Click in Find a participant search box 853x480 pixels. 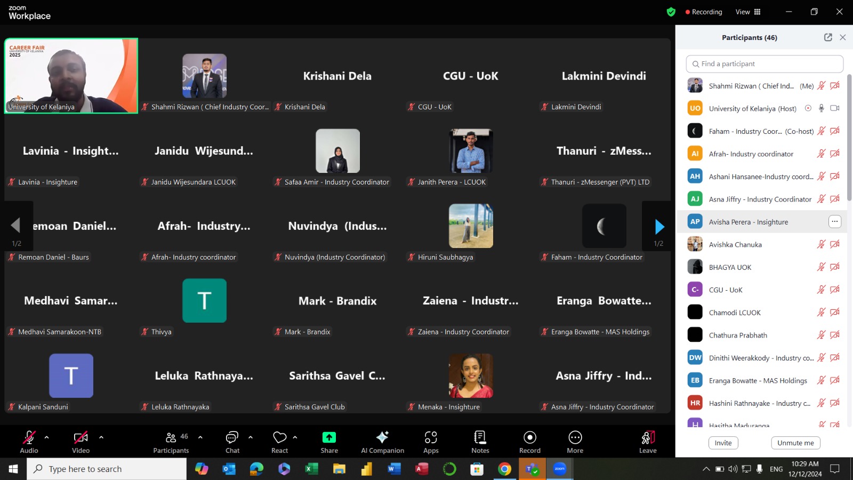[x=765, y=64]
